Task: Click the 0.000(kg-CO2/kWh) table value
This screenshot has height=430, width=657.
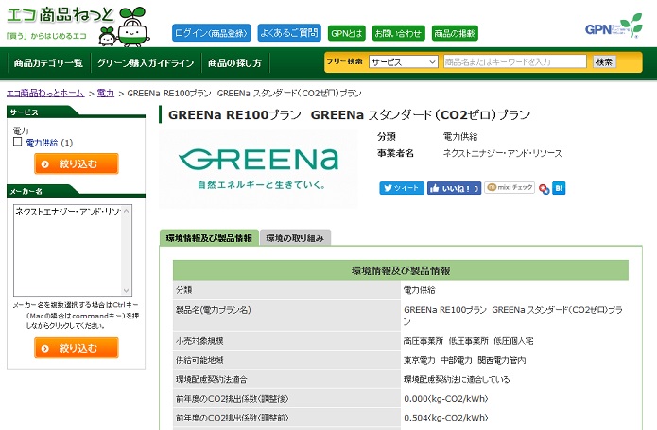Action: pyautogui.click(x=446, y=399)
